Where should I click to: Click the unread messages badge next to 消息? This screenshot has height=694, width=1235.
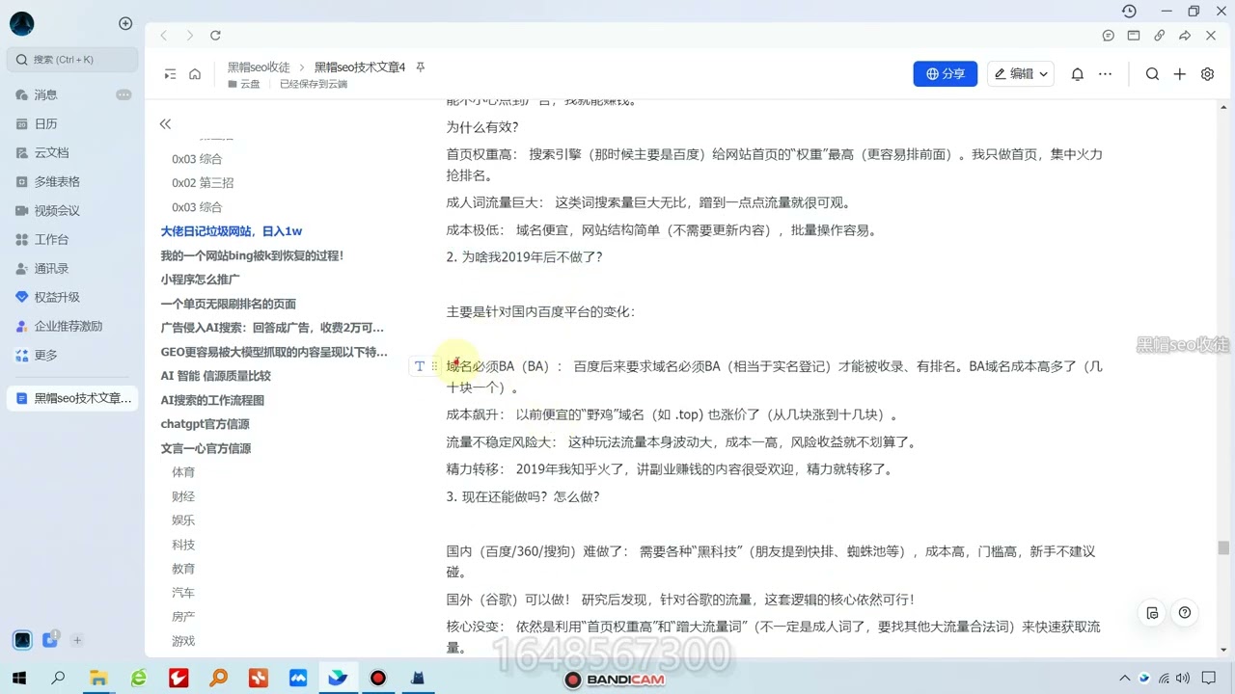(x=123, y=94)
